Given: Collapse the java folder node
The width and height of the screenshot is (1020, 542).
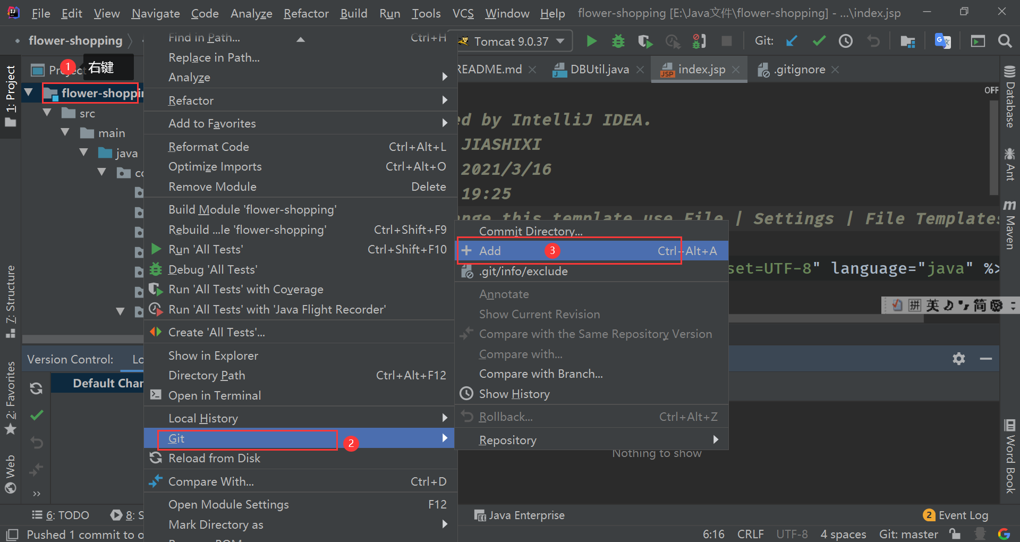Looking at the screenshot, I should point(83,152).
